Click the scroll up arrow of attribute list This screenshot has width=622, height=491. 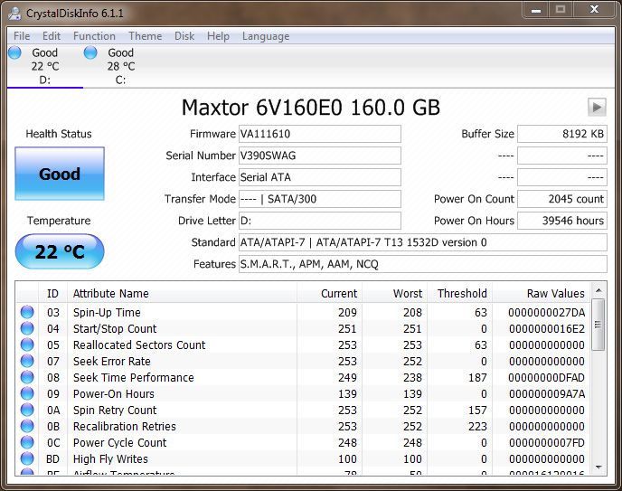coord(598,291)
